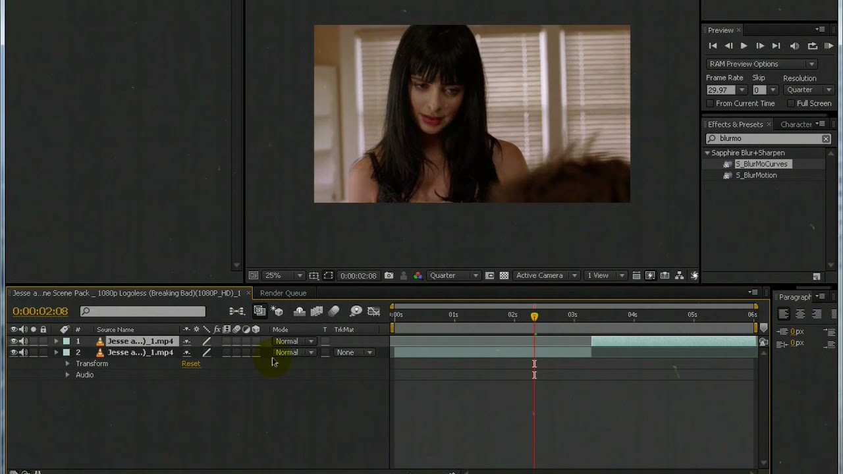Viewport: 843px width, 474px height.
Task: Mute audio in the Preview panel
Action: [794, 46]
